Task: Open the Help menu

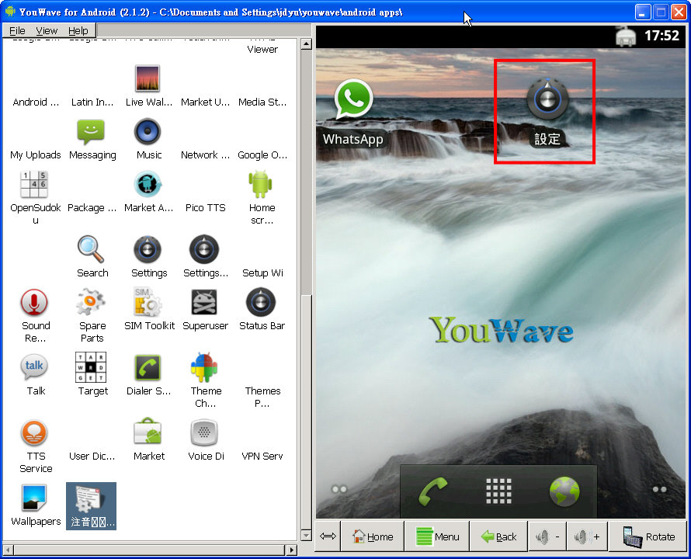Action: coord(78,30)
